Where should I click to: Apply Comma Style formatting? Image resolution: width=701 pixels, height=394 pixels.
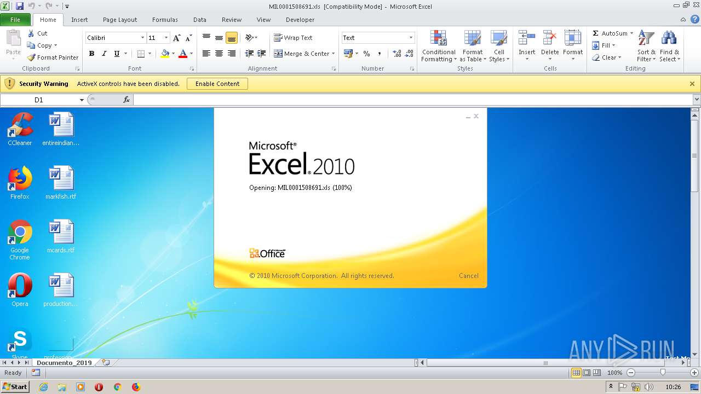coord(379,54)
